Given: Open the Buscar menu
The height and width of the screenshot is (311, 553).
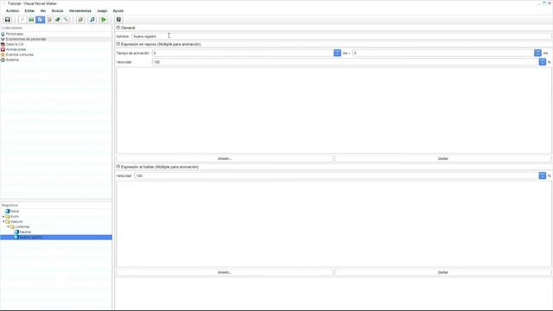Looking at the screenshot, I should pos(58,11).
